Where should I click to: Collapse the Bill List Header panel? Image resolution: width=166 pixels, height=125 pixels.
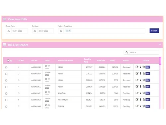click(x=160, y=45)
